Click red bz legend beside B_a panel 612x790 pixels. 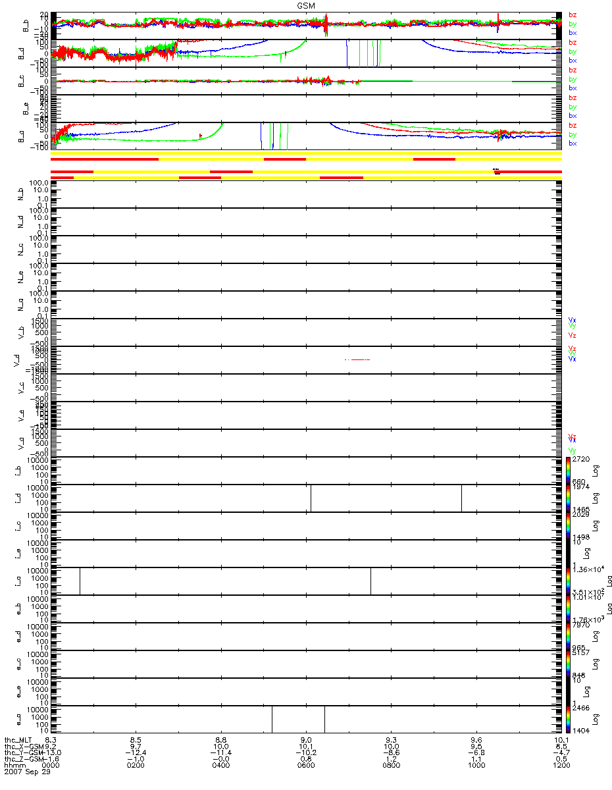573,125
